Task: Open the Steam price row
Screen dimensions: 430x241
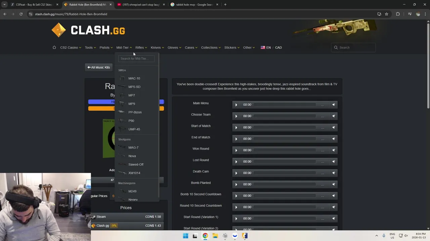Action: (127, 217)
